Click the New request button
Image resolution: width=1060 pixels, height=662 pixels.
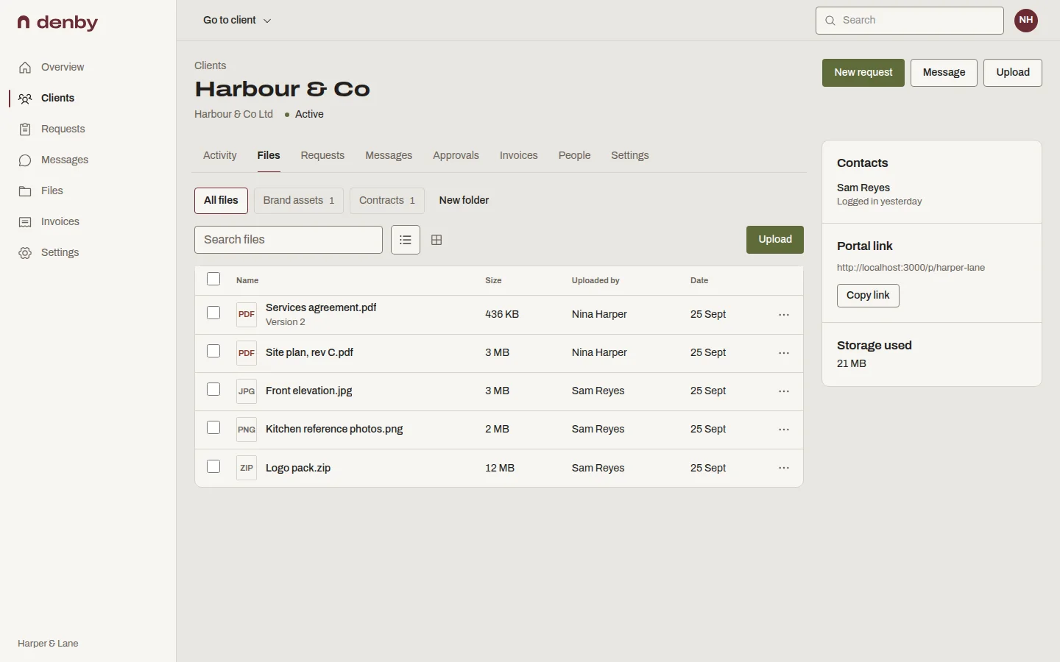click(x=863, y=73)
